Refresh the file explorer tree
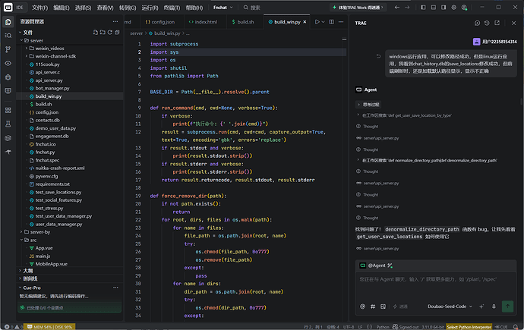 pyautogui.click(x=109, y=33)
